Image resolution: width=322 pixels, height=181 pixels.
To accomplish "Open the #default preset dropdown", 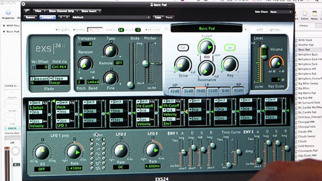I will [x=111, y=17].
